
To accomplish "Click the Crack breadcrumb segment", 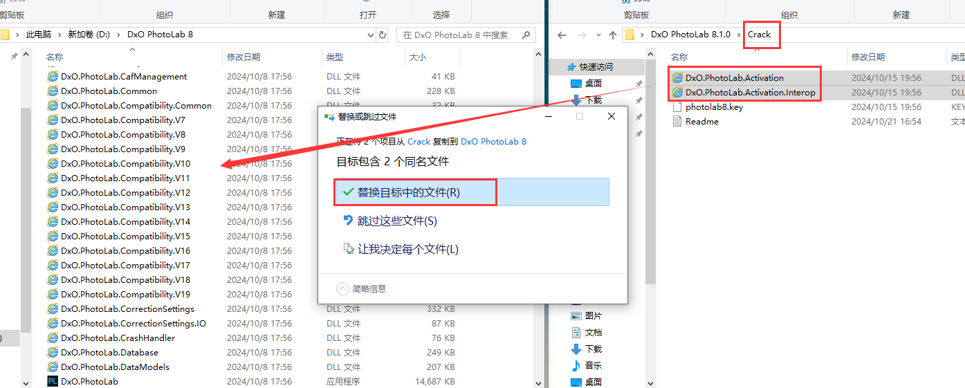I will click(x=759, y=35).
